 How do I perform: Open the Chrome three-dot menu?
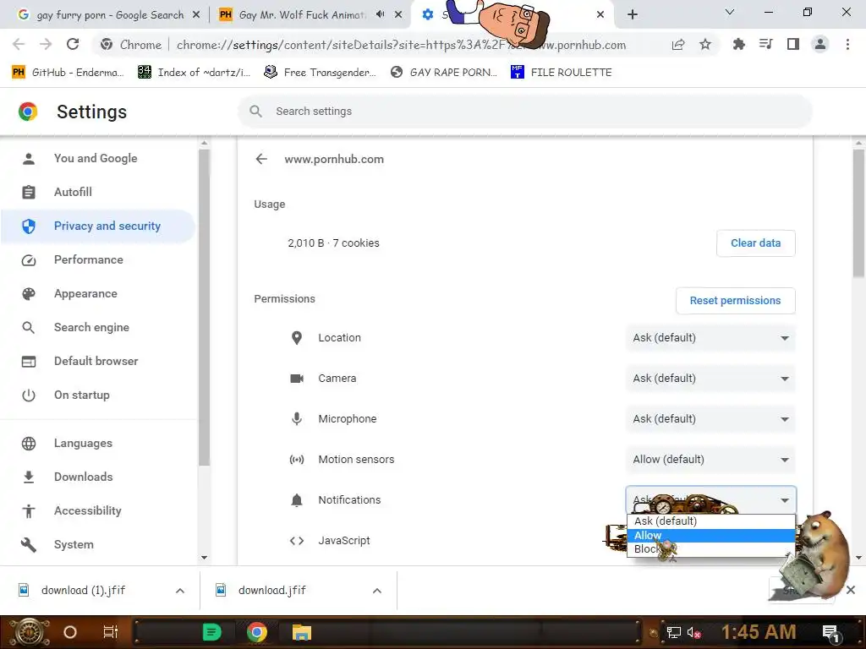(x=847, y=44)
